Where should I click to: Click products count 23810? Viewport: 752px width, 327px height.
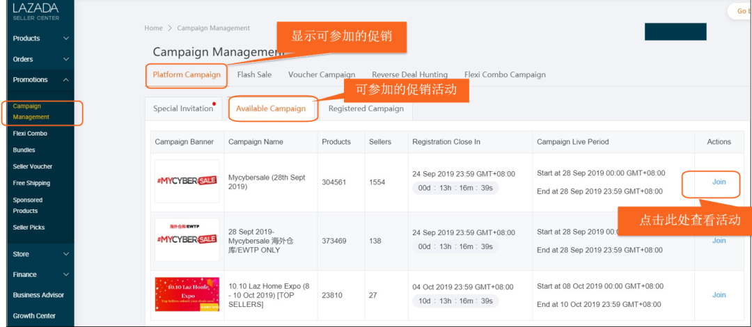332,296
